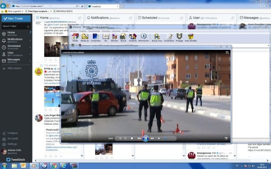Open Home in TweetDeck sidebar
This screenshot has width=271, height=169.
point(16,33)
